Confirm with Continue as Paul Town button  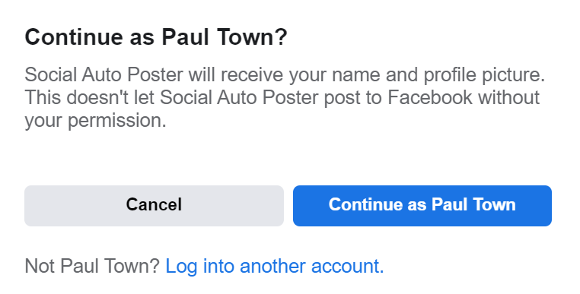pyautogui.click(x=422, y=206)
